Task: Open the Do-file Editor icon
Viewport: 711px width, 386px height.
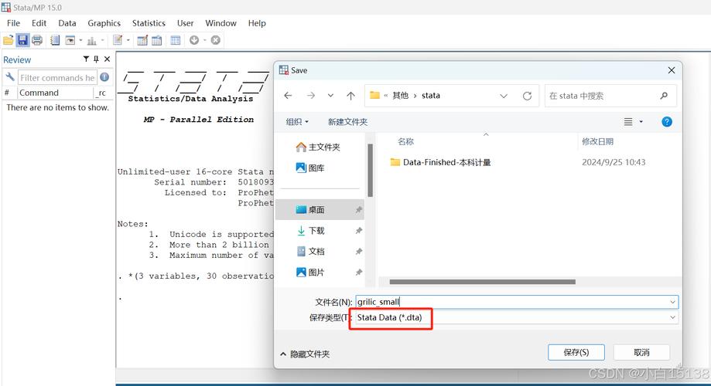Action: 118,40
